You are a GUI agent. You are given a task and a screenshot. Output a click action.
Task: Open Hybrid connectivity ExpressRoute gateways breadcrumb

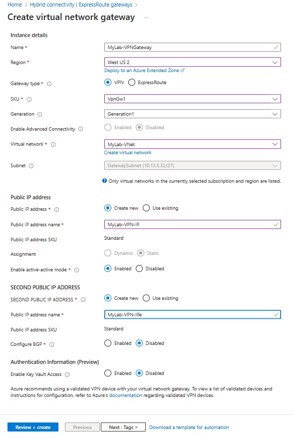pyautogui.click(x=81, y=5)
